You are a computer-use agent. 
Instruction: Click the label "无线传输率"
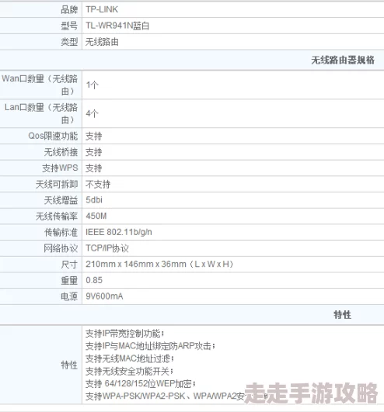point(57,216)
